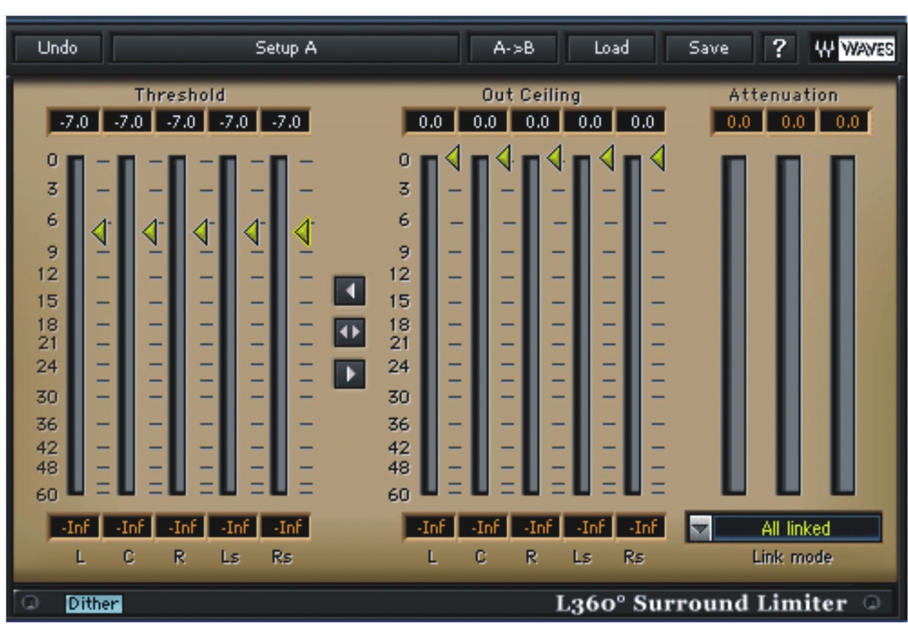
Task: Grab the L Out Ceiling slider arrow
Action: [x=453, y=158]
